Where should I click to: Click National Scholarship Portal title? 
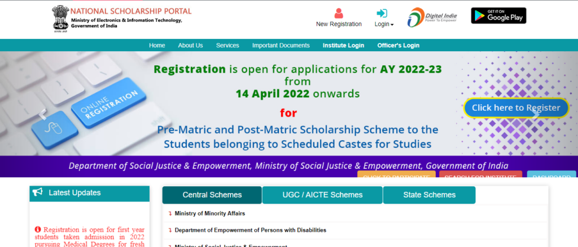pyautogui.click(x=131, y=11)
